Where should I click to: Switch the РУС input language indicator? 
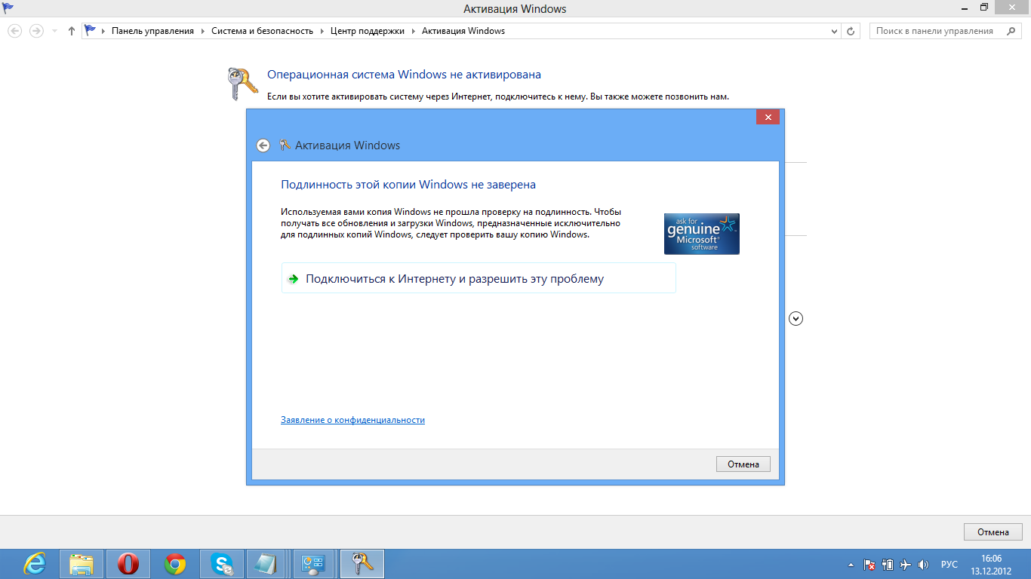949,565
